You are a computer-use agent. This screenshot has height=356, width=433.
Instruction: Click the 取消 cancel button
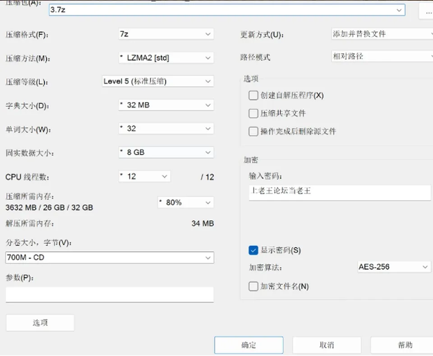[327, 345]
